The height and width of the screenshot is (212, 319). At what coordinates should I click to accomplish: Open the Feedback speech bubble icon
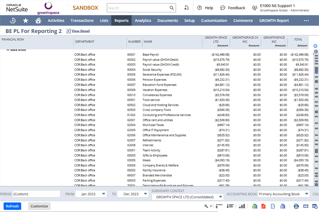(223, 8)
